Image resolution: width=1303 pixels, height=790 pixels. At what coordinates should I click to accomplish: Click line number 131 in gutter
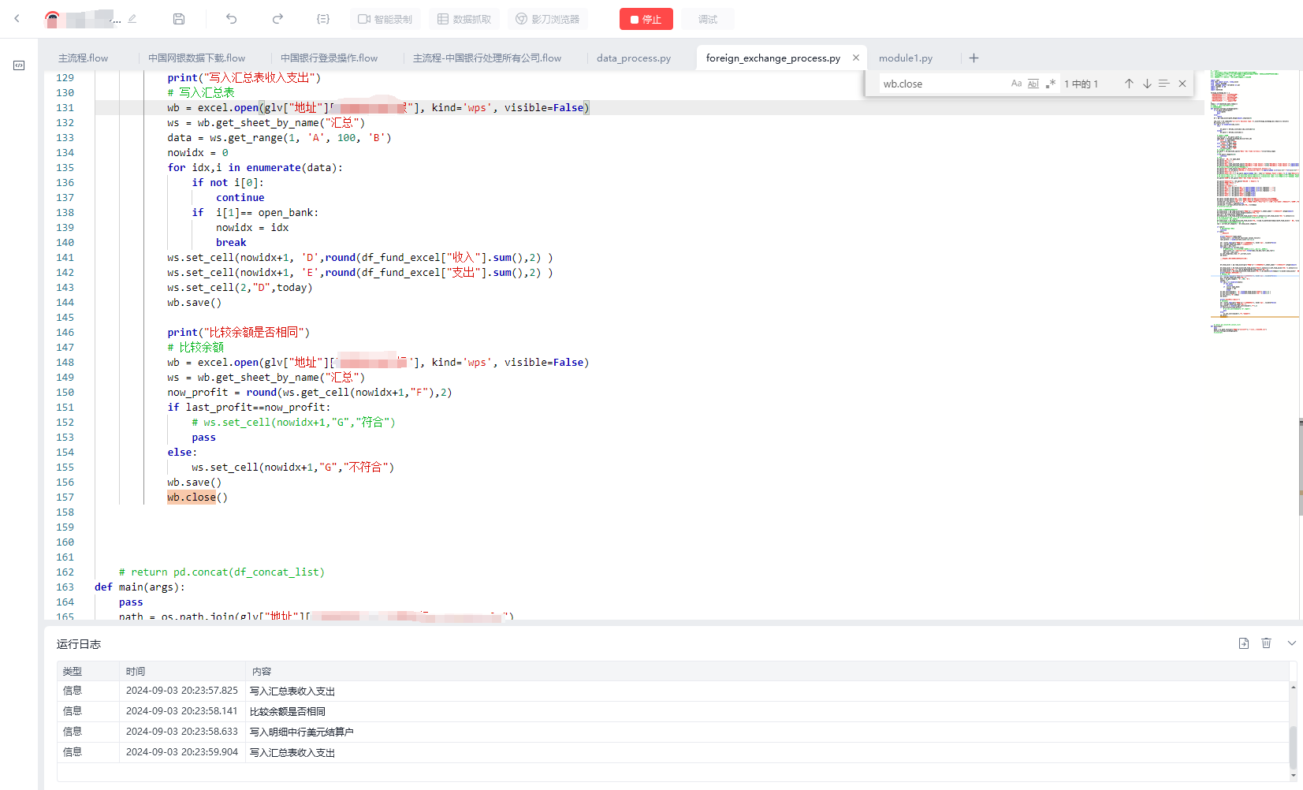[65, 108]
